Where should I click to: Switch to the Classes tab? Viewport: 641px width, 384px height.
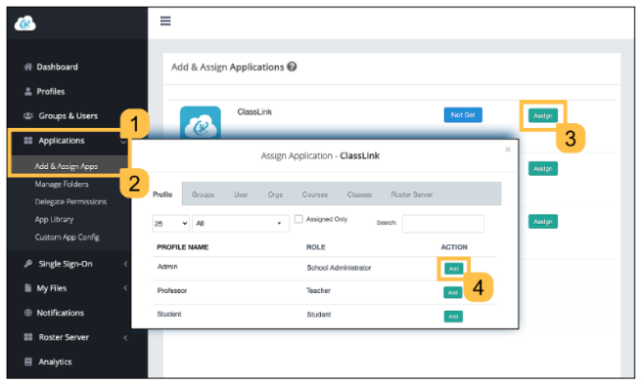pyautogui.click(x=359, y=194)
